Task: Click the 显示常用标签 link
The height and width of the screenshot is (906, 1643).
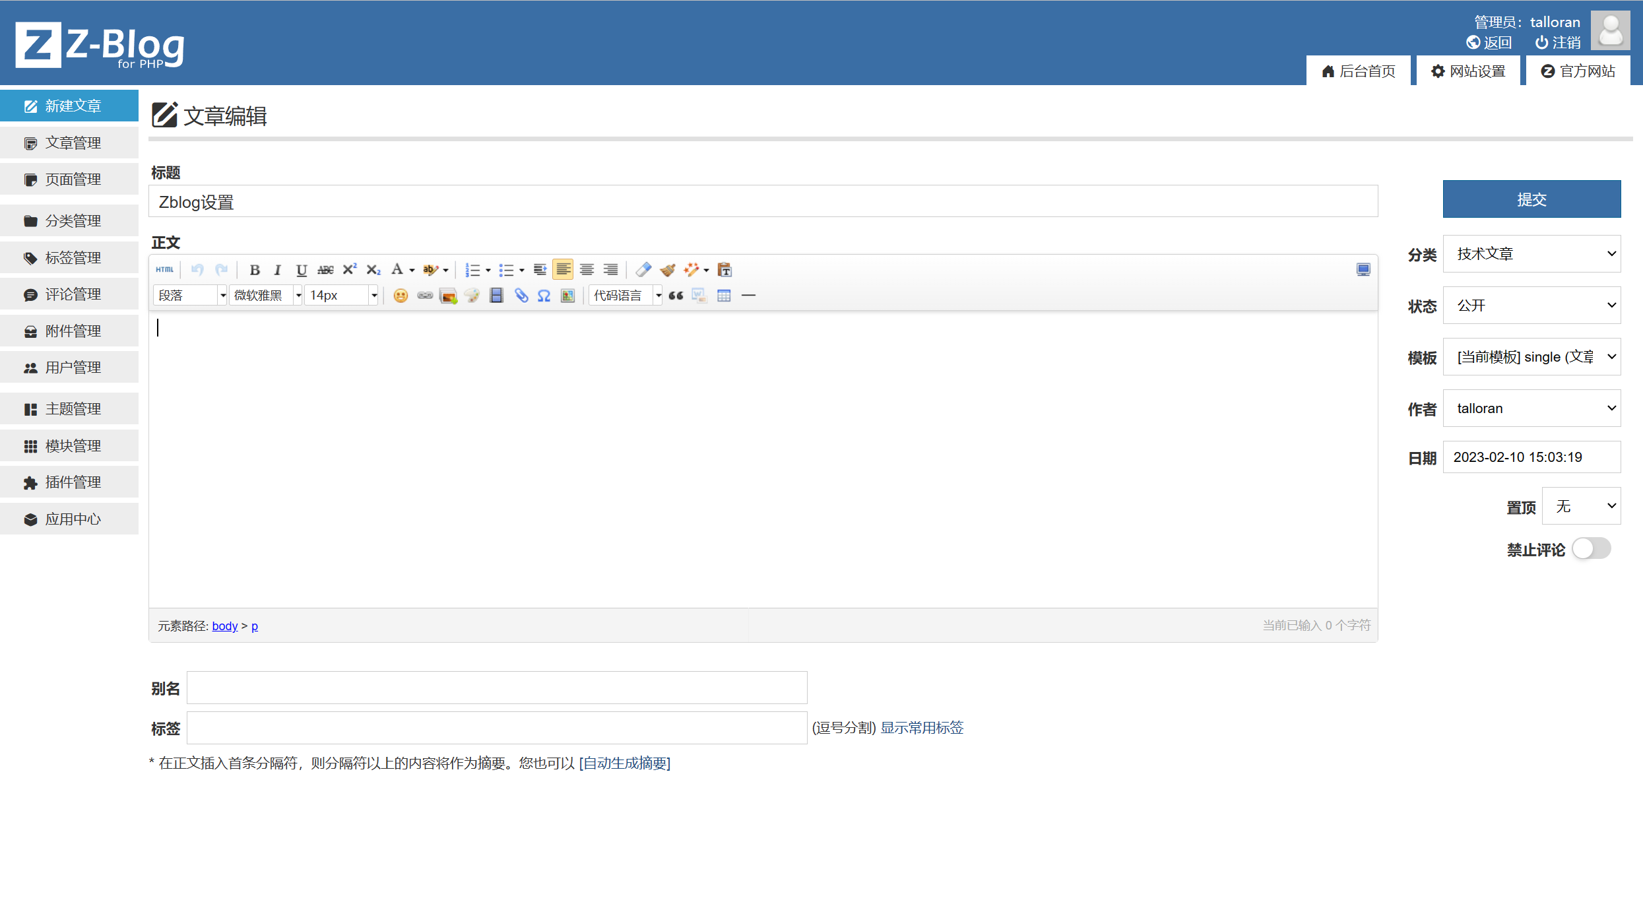Action: 922,728
